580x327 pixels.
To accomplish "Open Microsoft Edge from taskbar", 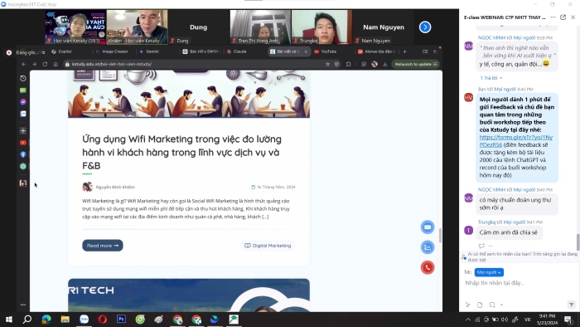I will tap(46, 320).
